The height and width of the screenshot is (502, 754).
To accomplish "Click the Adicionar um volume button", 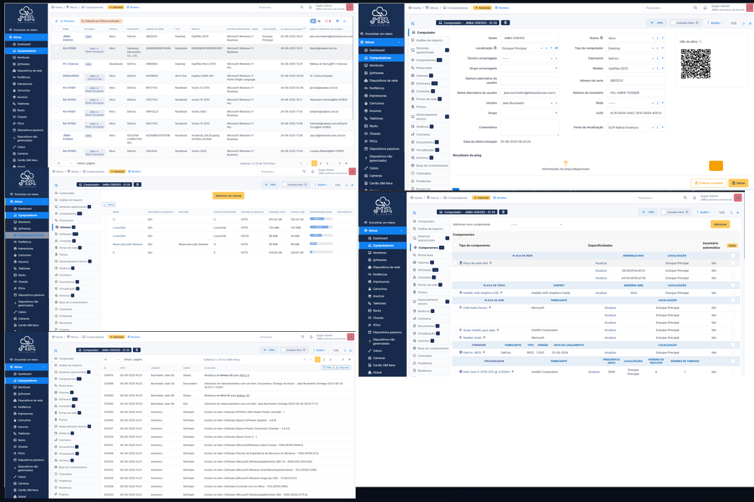I will (228, 195).
